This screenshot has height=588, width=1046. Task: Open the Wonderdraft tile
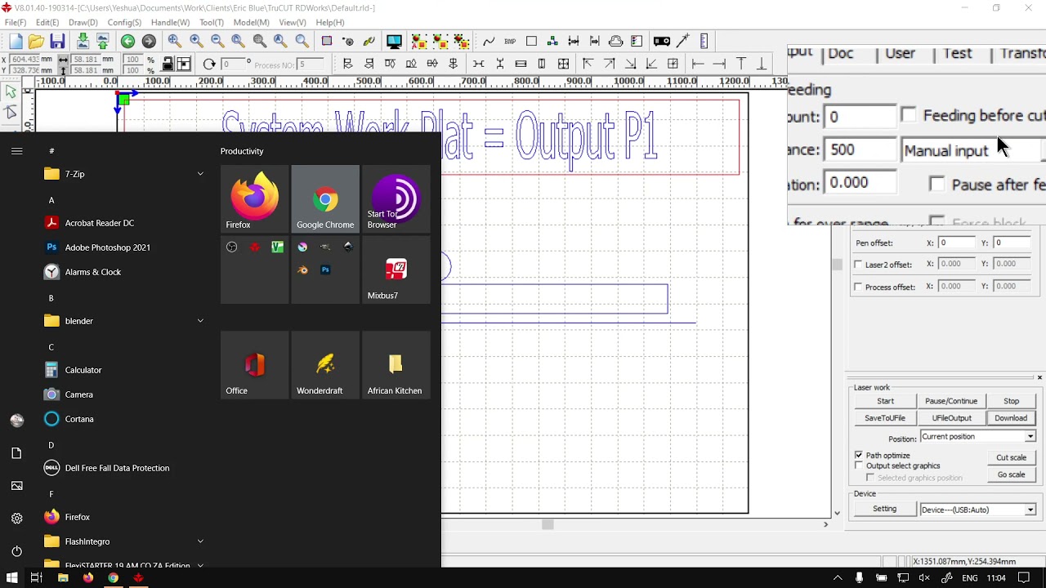point(325,365)
